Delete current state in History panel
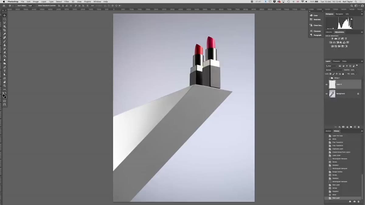The image size is (365, 205). (x=359, y=201)
